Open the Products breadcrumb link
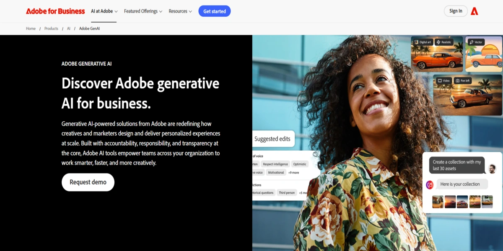 click(51, 28)
